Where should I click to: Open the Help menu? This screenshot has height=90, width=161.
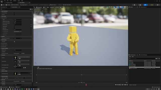point(22,1)
